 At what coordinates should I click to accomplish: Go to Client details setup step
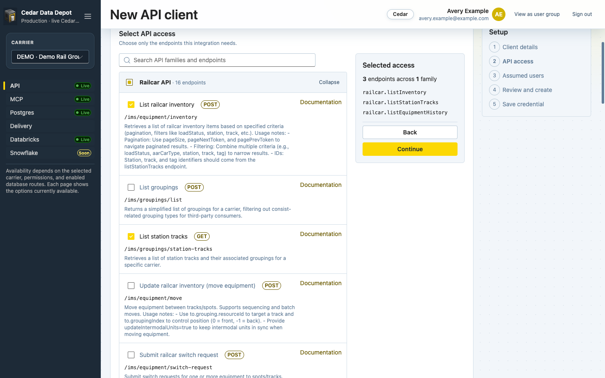click(520, 47)
